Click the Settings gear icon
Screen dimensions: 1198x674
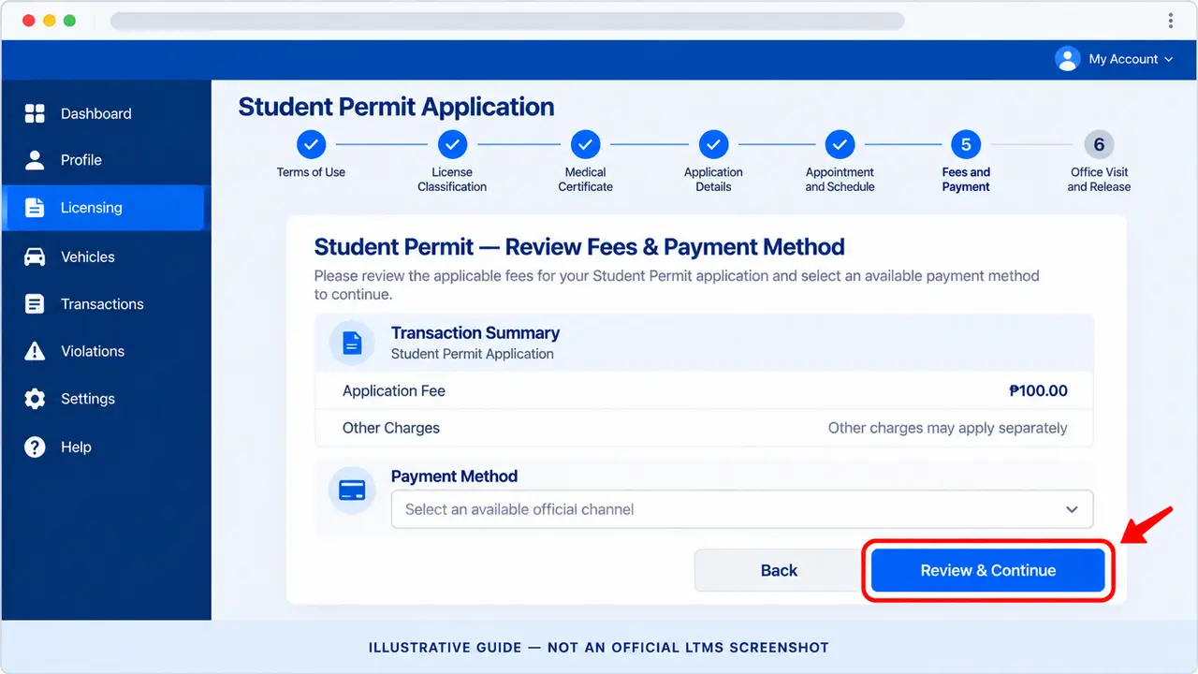(x=35, y=399)
